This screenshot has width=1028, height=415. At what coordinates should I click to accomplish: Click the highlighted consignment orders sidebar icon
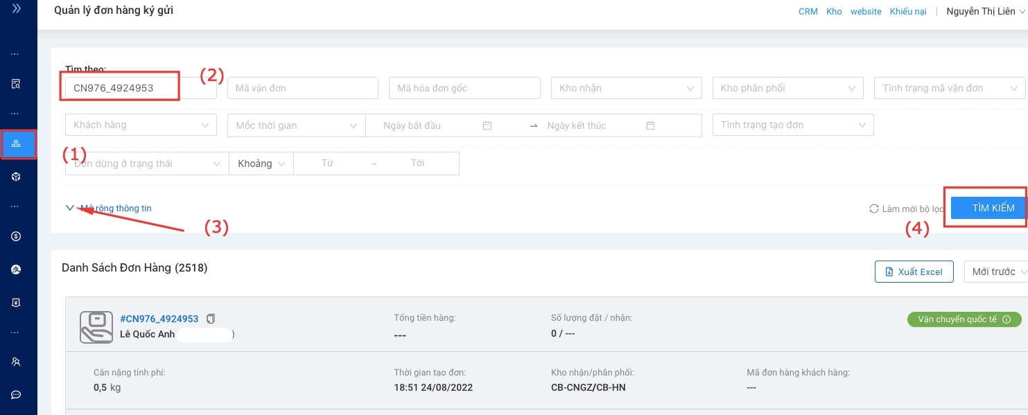16,143
